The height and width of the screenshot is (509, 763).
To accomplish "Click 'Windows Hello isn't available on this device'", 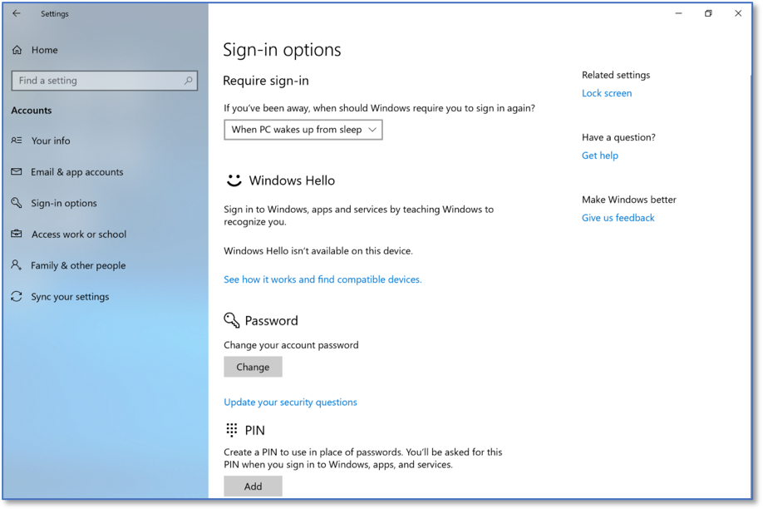I will pyautogui.click(x=318, y=251).
